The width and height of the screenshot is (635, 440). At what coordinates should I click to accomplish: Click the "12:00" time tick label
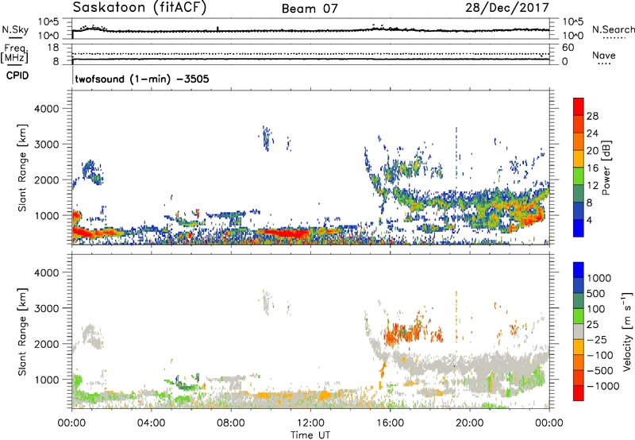[x=310, y=423]
